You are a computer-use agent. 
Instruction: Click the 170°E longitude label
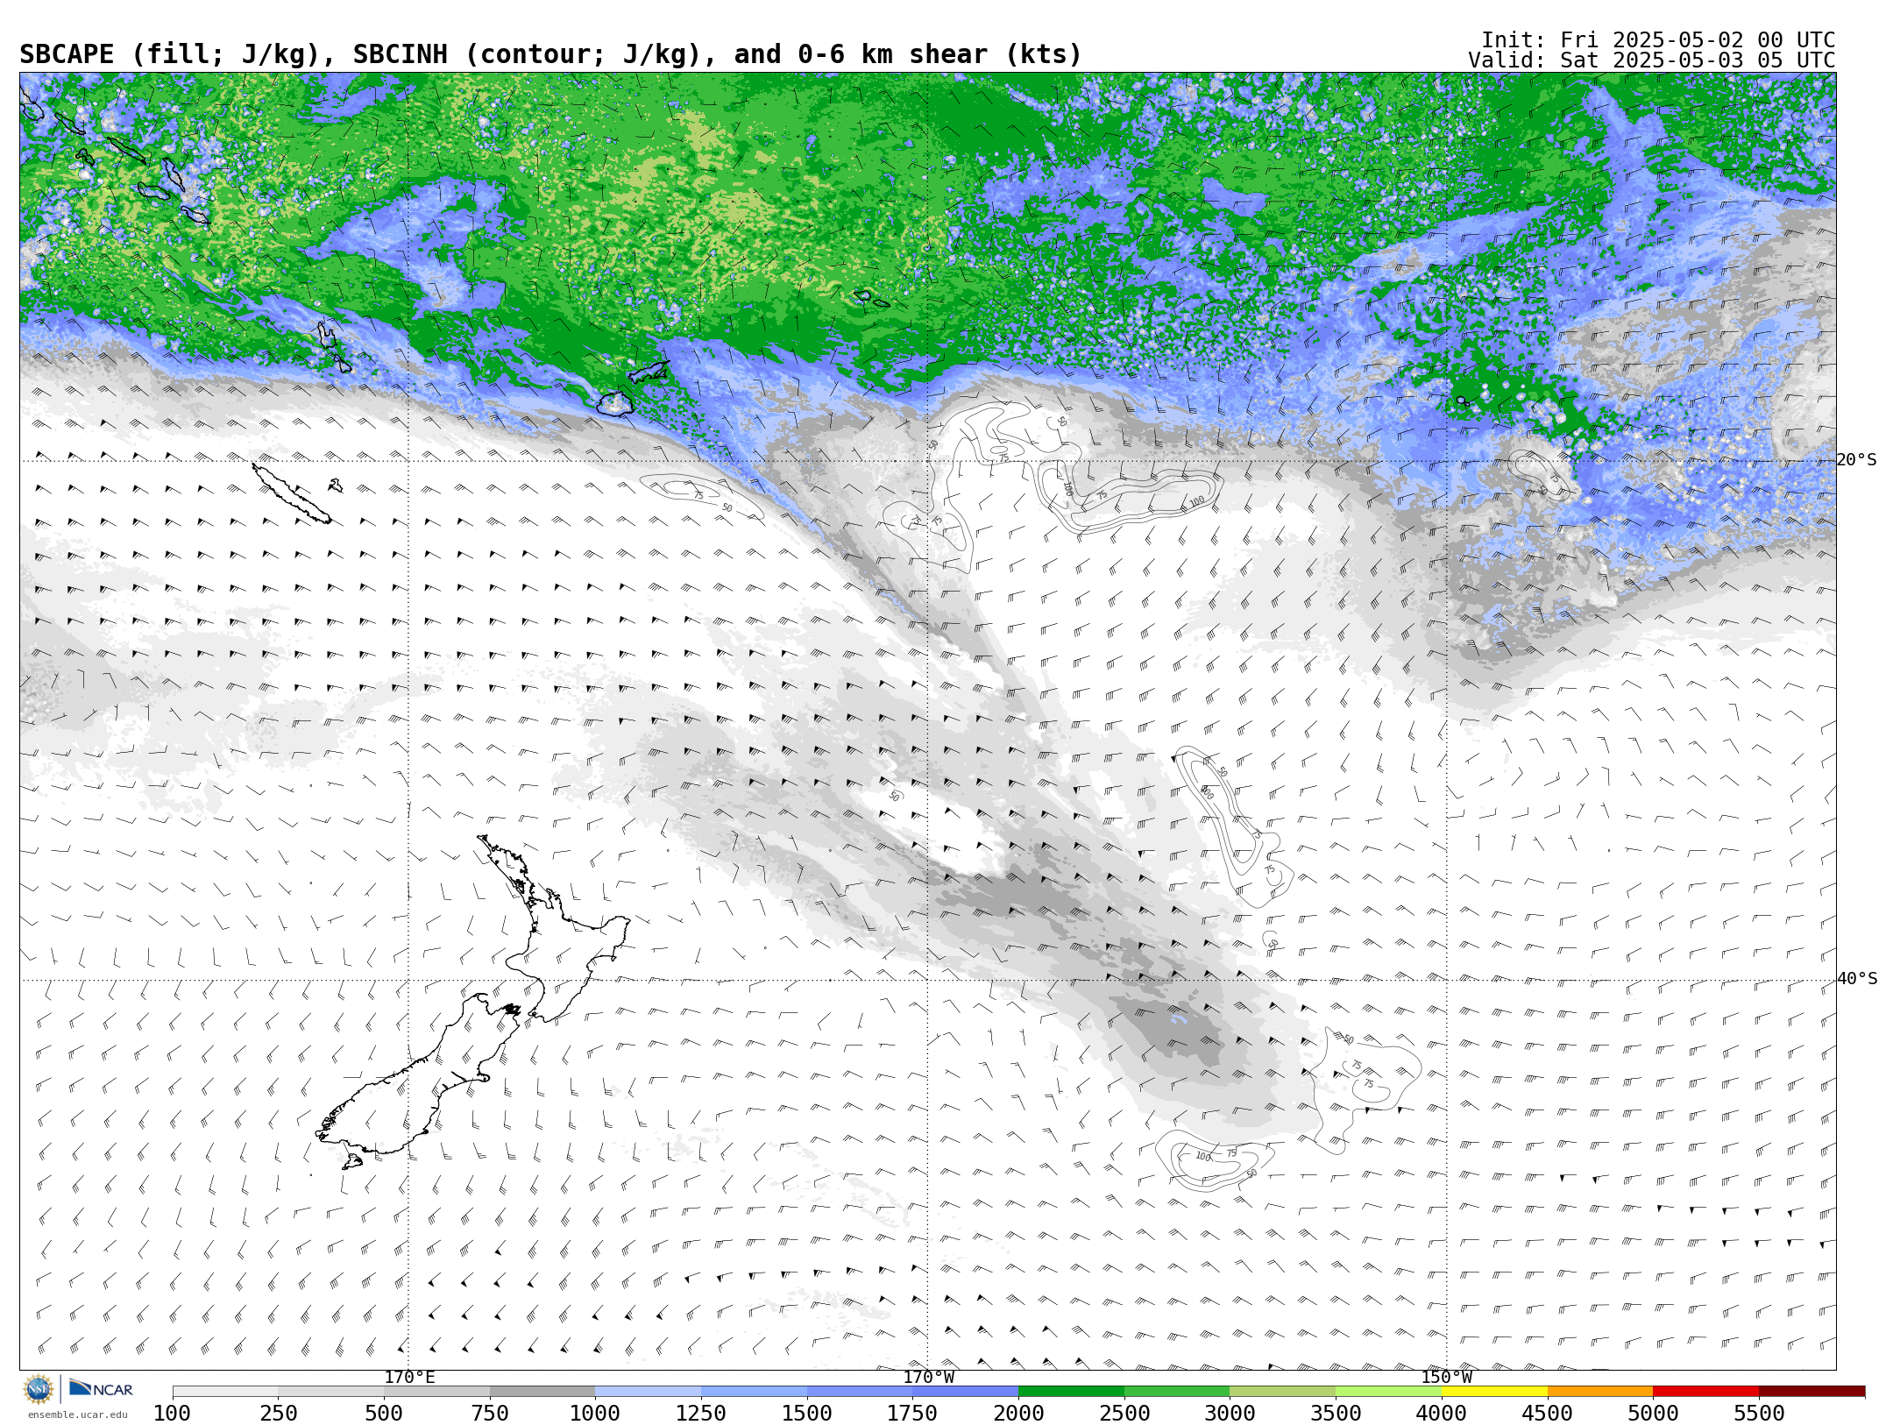coord(409,1378)
